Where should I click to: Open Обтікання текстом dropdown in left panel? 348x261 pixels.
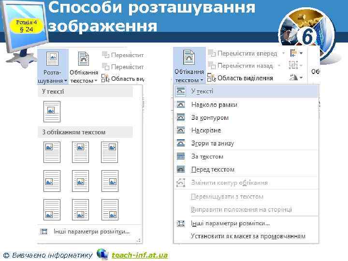[x=84, y=67]
